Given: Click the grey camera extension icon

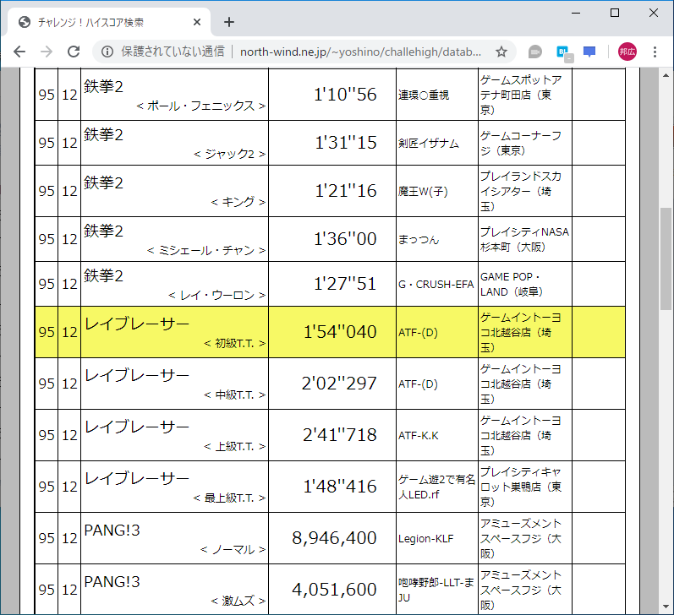Looking at the screenshot, I should (x=534, y=52).
